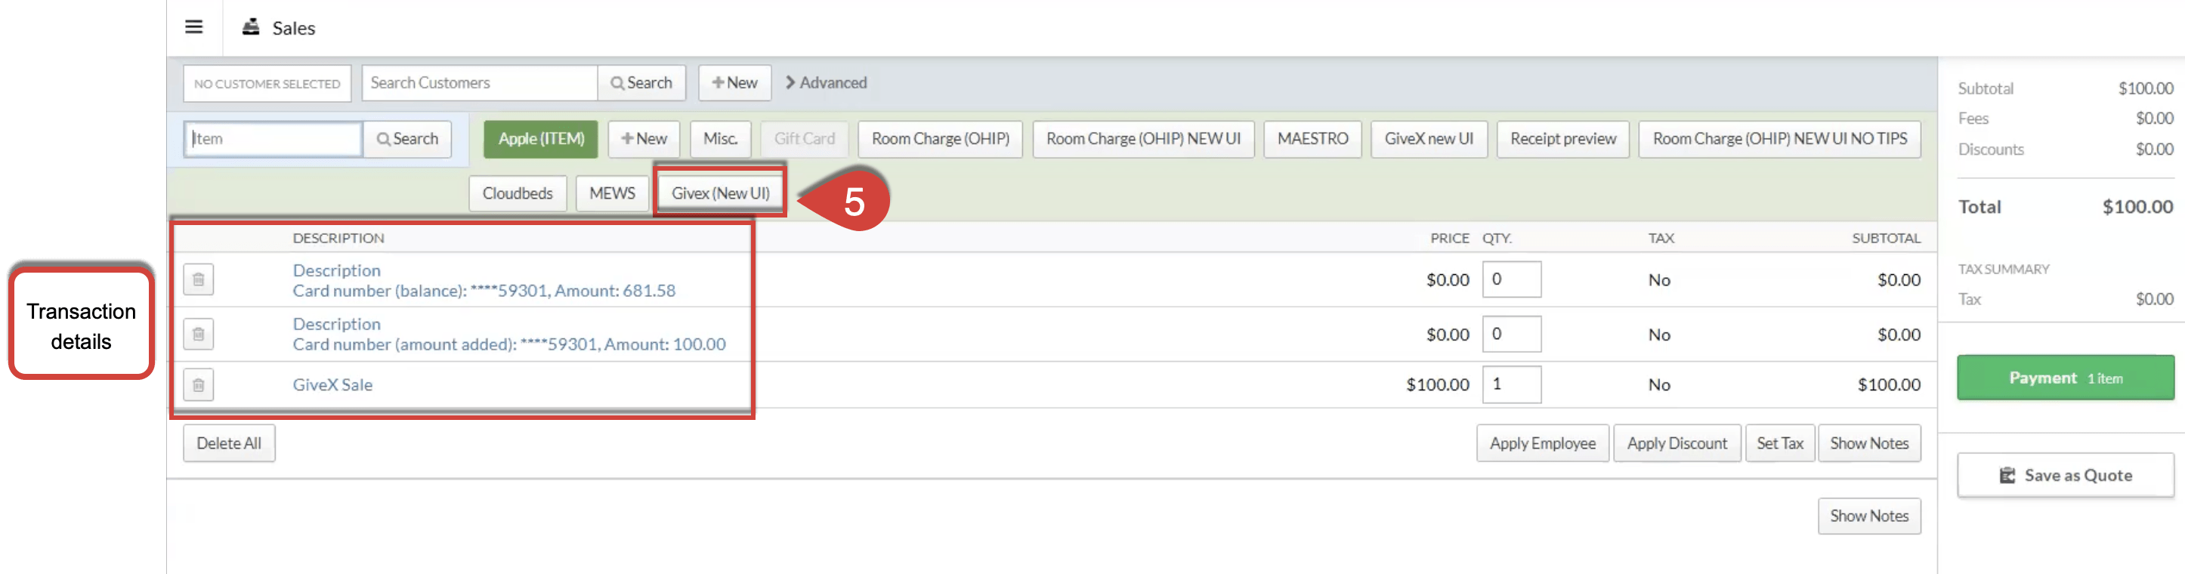This screenshot has width=2185, height=574.
Task: Remove the GiveX Sale line item
Action: pos(199,385)
